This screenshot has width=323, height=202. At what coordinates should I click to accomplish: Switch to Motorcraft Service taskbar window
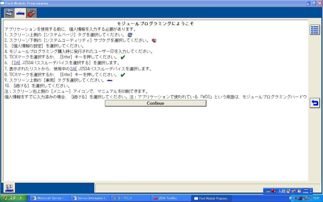coord(50,198)
